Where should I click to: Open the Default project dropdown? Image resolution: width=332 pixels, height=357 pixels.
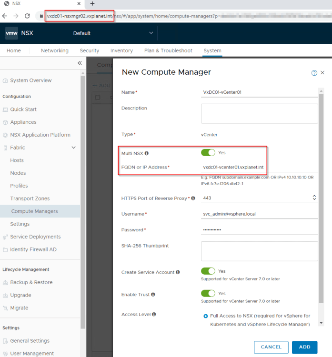point(113,33)
